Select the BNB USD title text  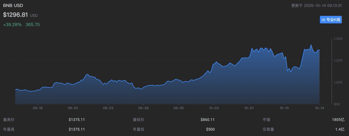coord(13,6)
